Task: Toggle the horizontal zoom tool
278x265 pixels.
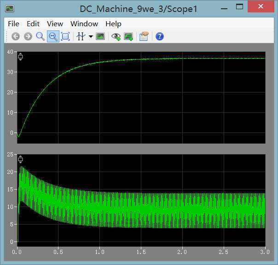Action: coord(53,36)
